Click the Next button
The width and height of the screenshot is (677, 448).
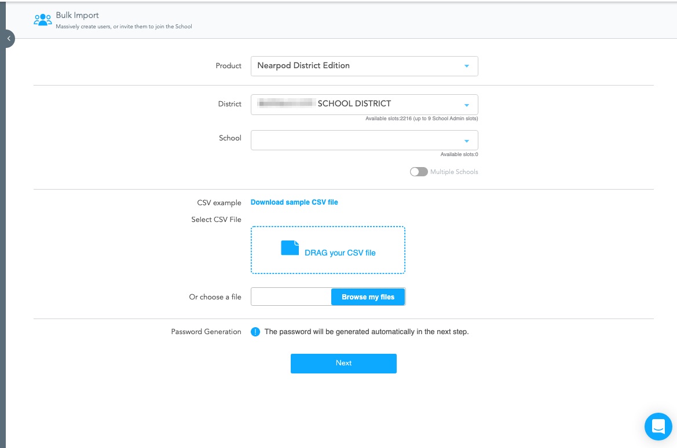click(x=343, y=363)
